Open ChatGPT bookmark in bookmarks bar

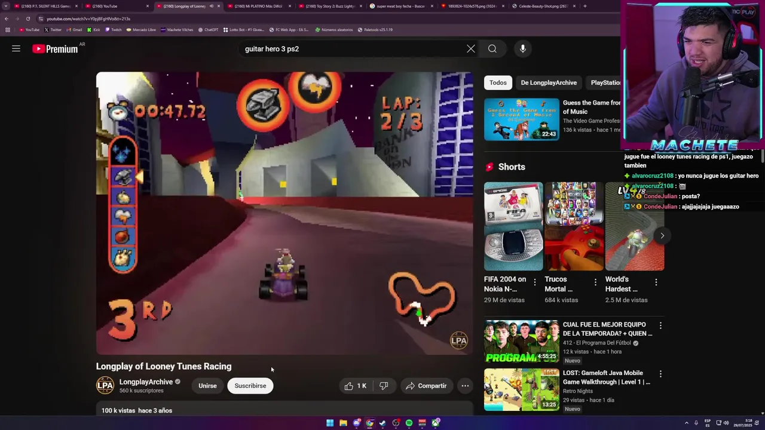(209, 29)
